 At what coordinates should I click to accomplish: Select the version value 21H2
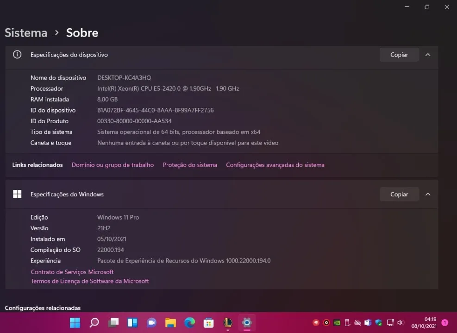coord(104,228)
